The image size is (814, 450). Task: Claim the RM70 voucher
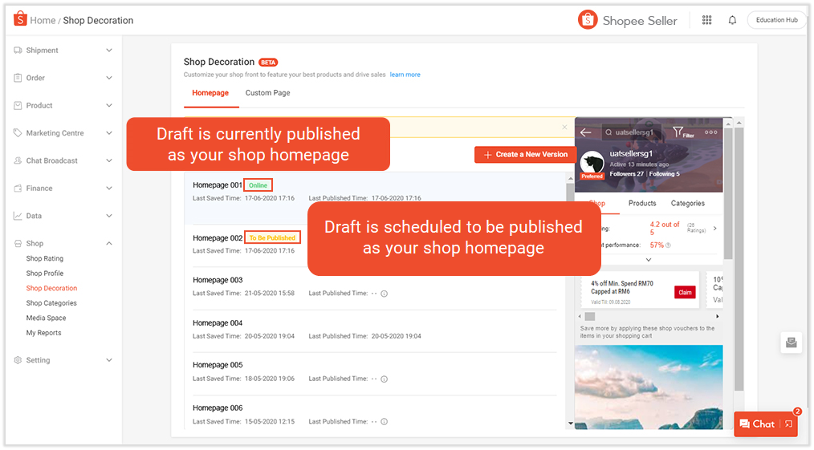685,293
